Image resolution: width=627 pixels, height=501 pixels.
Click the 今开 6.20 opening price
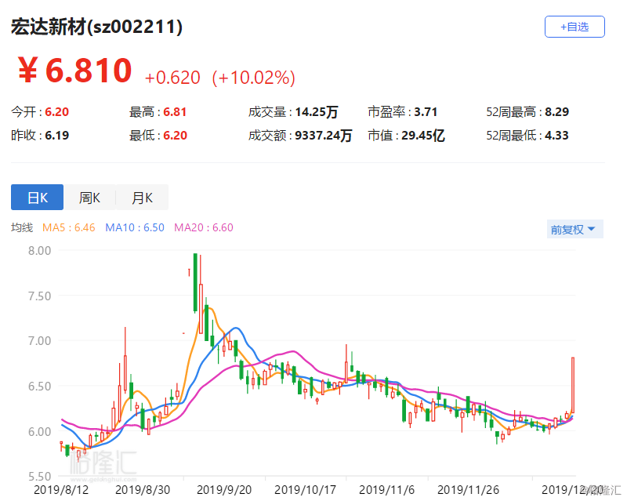tap(40, 111)
